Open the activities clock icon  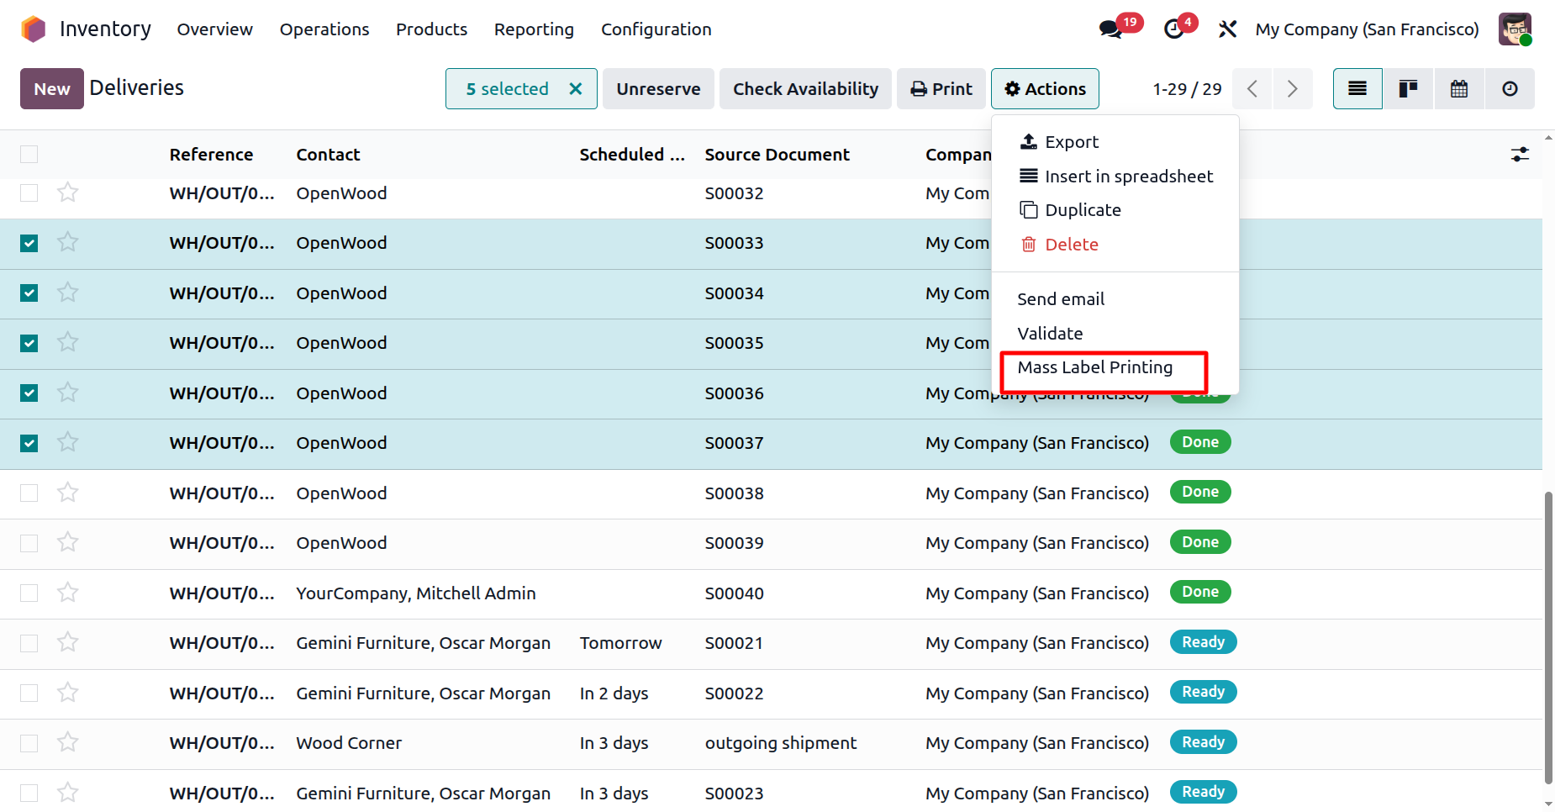1174,29
